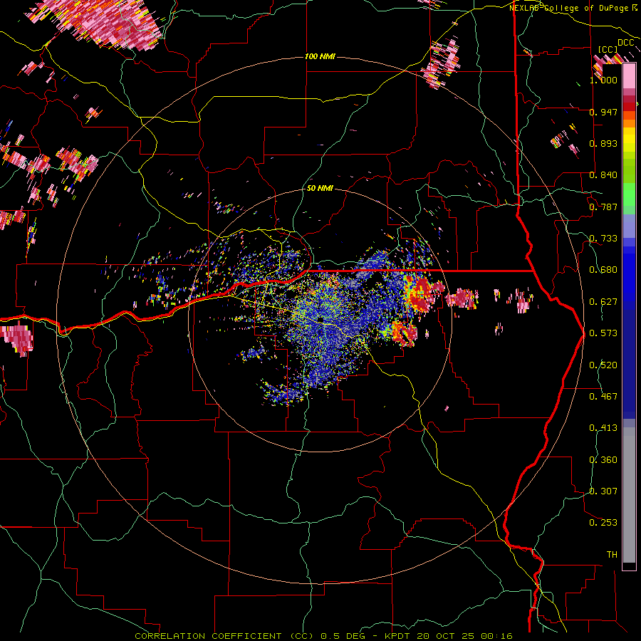Pick the orange segment of the color bar

pos(629,123)
